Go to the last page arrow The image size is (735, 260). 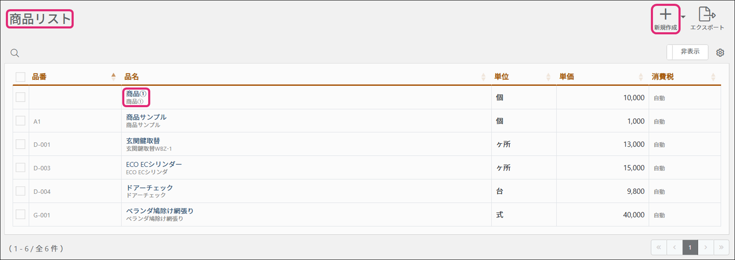pos(721,247)
